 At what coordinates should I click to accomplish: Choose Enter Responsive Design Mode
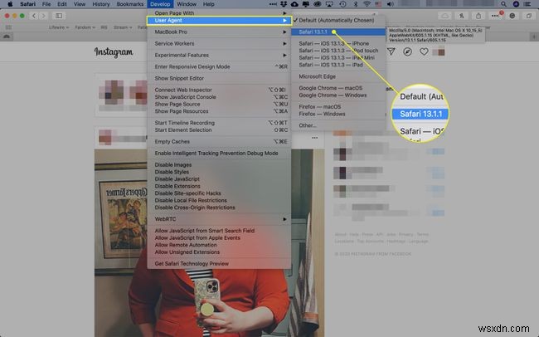click(219, 66)
